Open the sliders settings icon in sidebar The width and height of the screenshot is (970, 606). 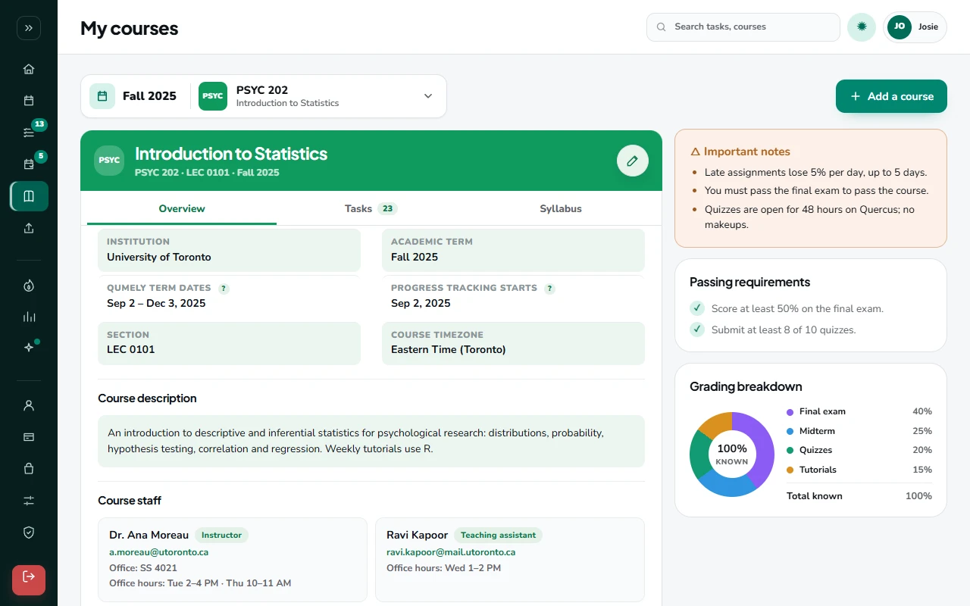[x=29, y=501]
